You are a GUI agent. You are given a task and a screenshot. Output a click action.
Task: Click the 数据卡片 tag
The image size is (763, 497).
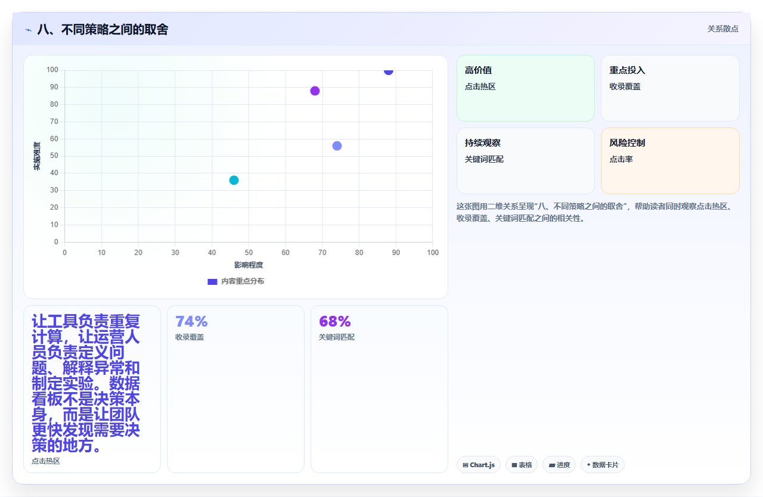[x=603, y=465]
